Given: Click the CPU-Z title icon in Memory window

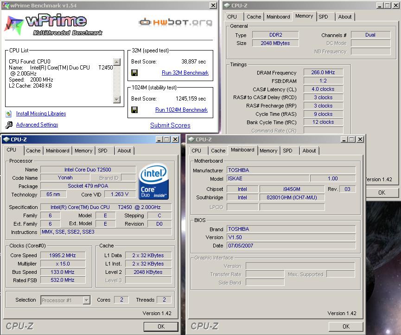Looking at the screenshot, I should coord(227,5).
